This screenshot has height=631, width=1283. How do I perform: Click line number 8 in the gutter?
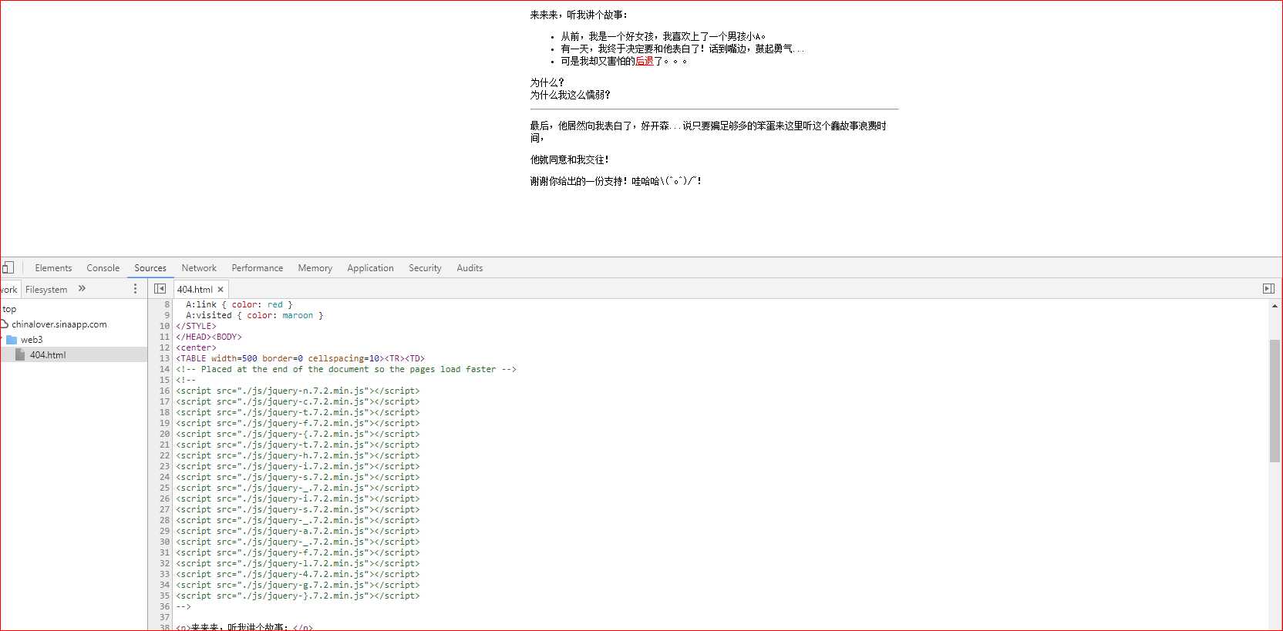[167, 304]
